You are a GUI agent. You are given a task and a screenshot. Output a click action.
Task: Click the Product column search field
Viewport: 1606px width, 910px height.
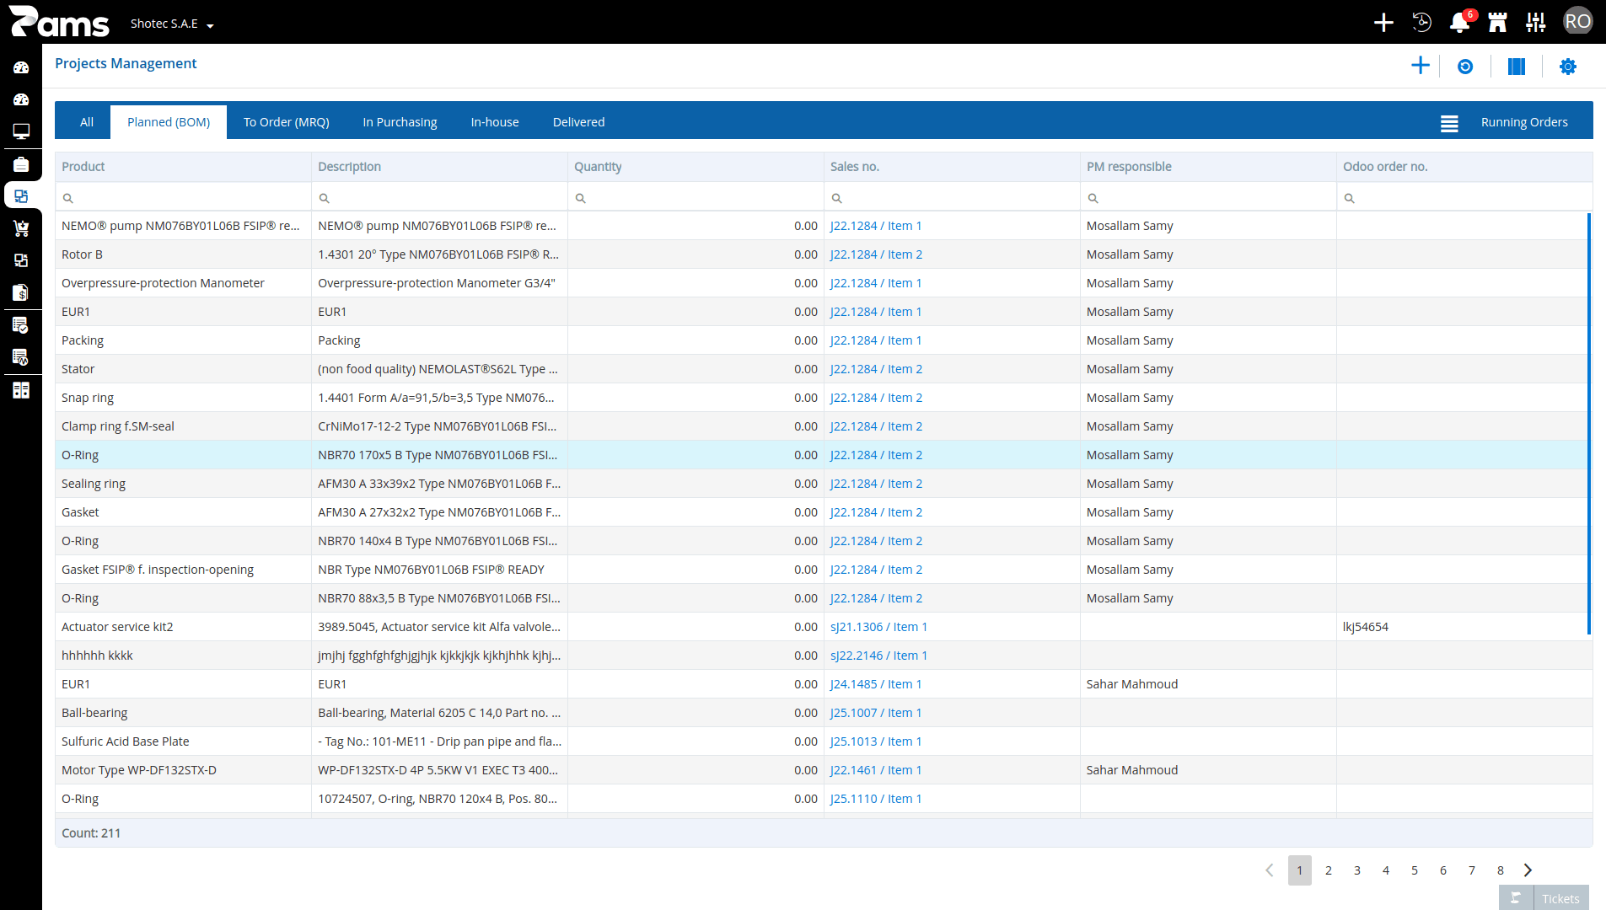[183, 198]
